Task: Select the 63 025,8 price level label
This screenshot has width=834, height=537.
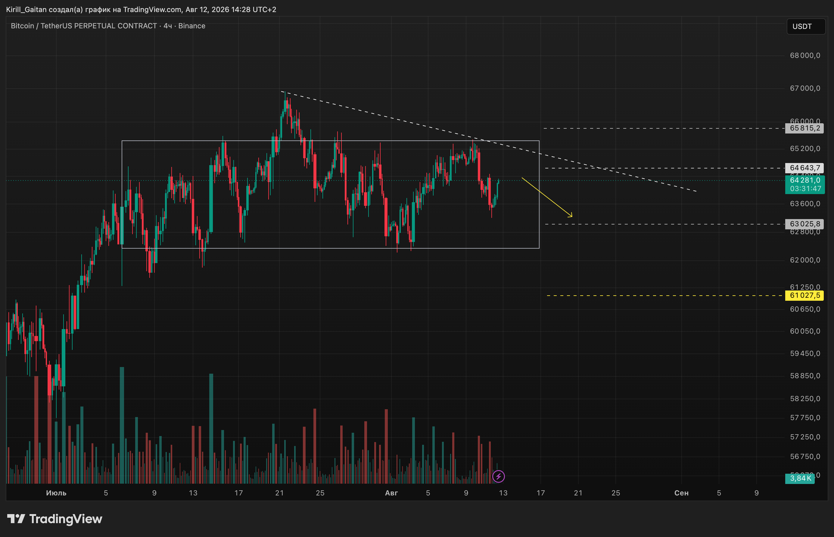Action: coord(805,224)
